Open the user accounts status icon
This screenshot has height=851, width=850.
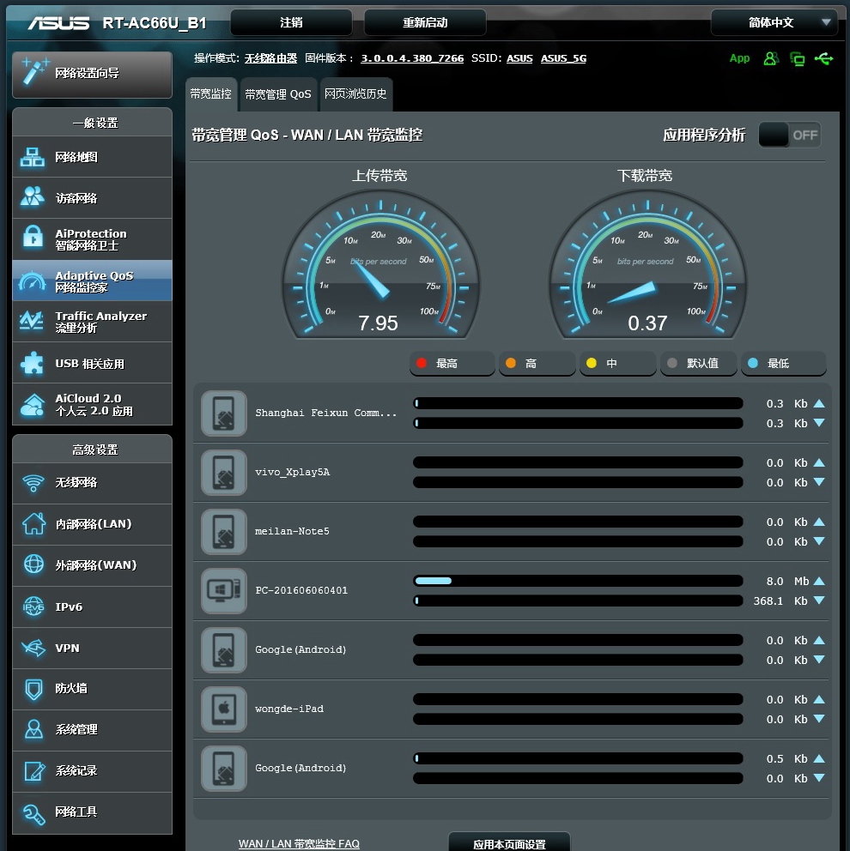click(x=770, y=58)
